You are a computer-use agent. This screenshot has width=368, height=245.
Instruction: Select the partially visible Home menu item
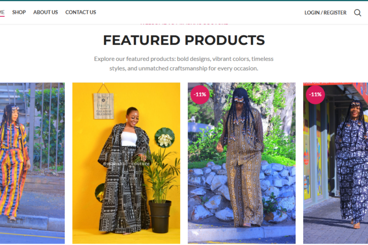[x=2, y=12]
